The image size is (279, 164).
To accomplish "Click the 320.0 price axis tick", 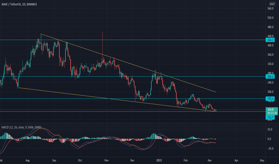I will pos(270,64).
